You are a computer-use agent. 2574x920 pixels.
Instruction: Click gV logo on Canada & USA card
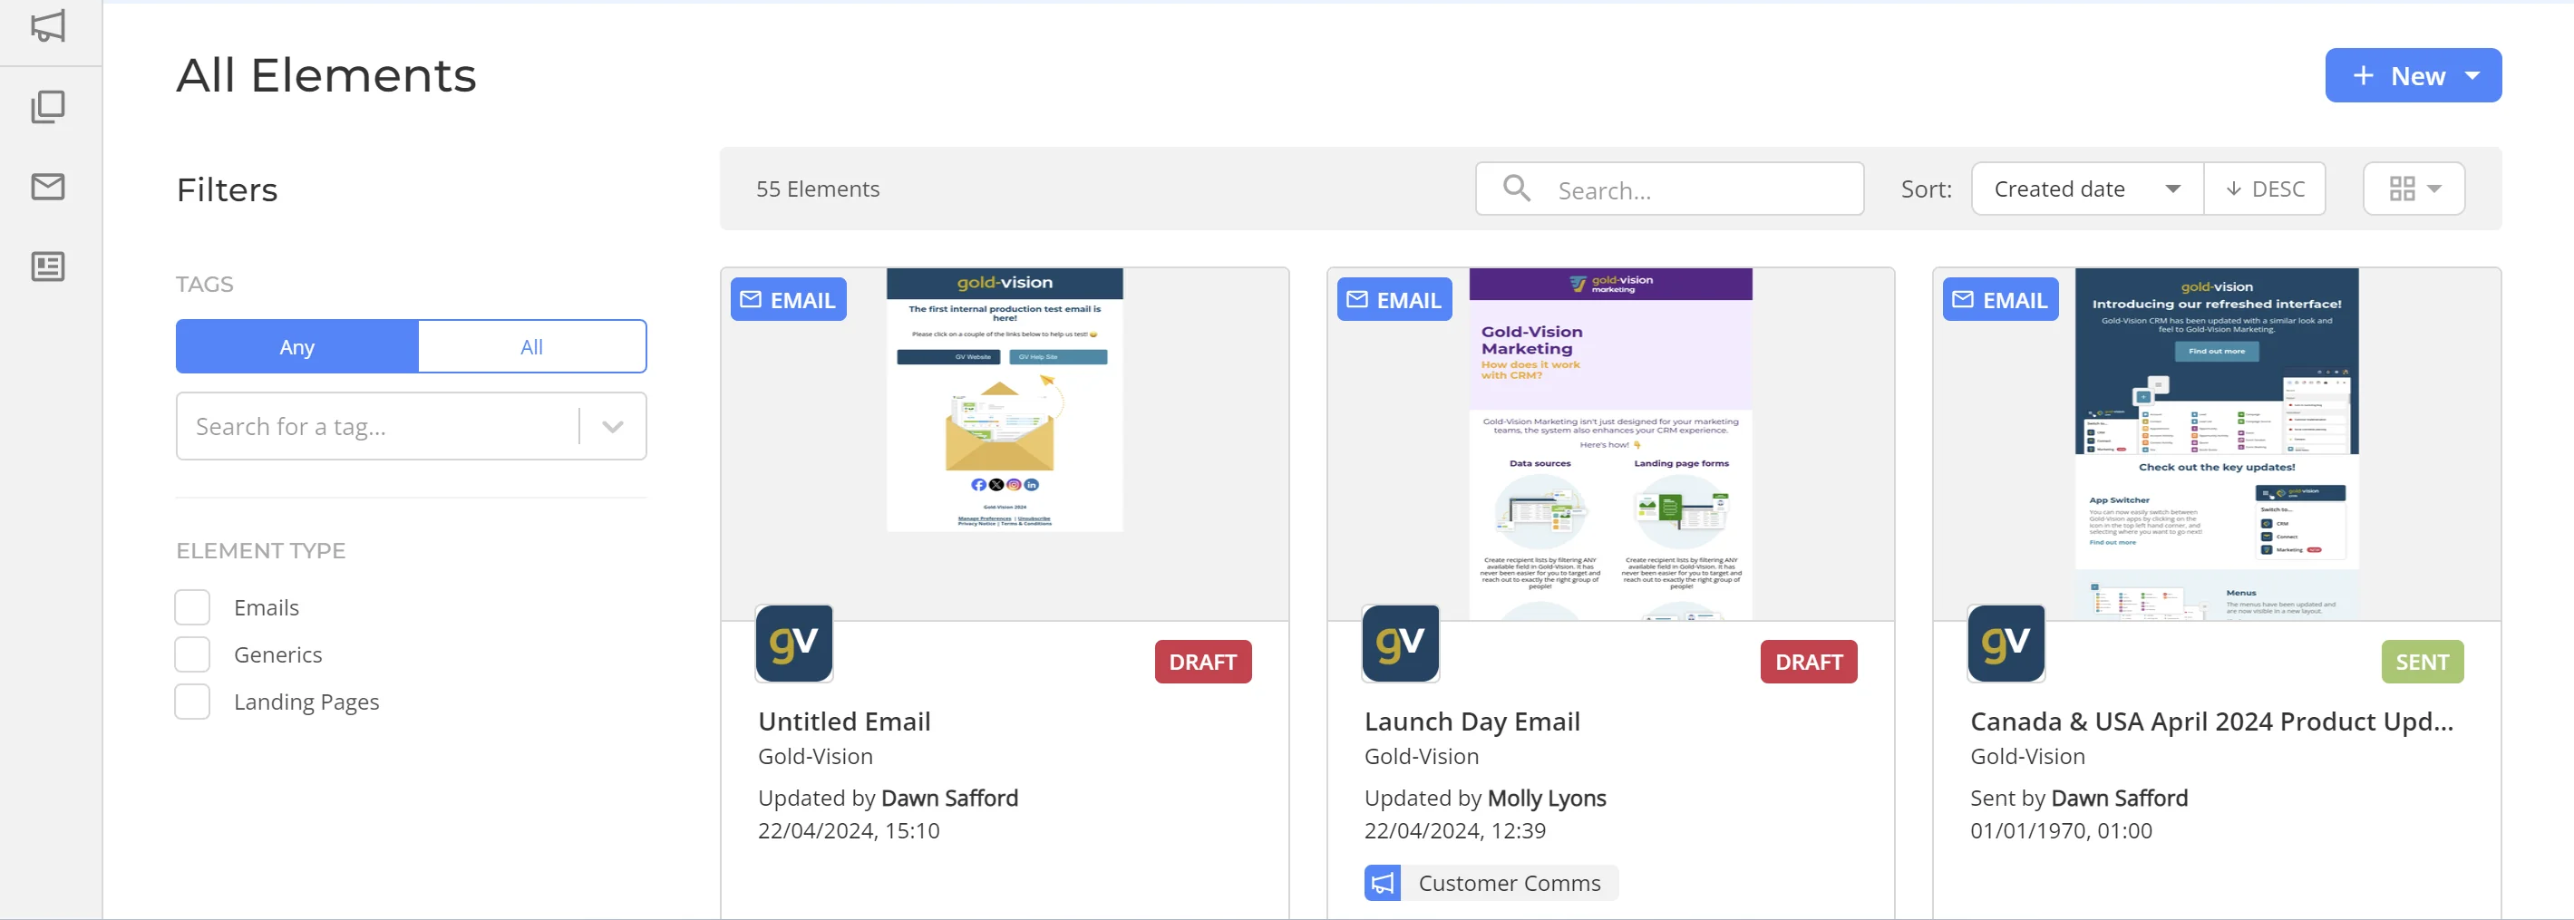(2006, 644)
